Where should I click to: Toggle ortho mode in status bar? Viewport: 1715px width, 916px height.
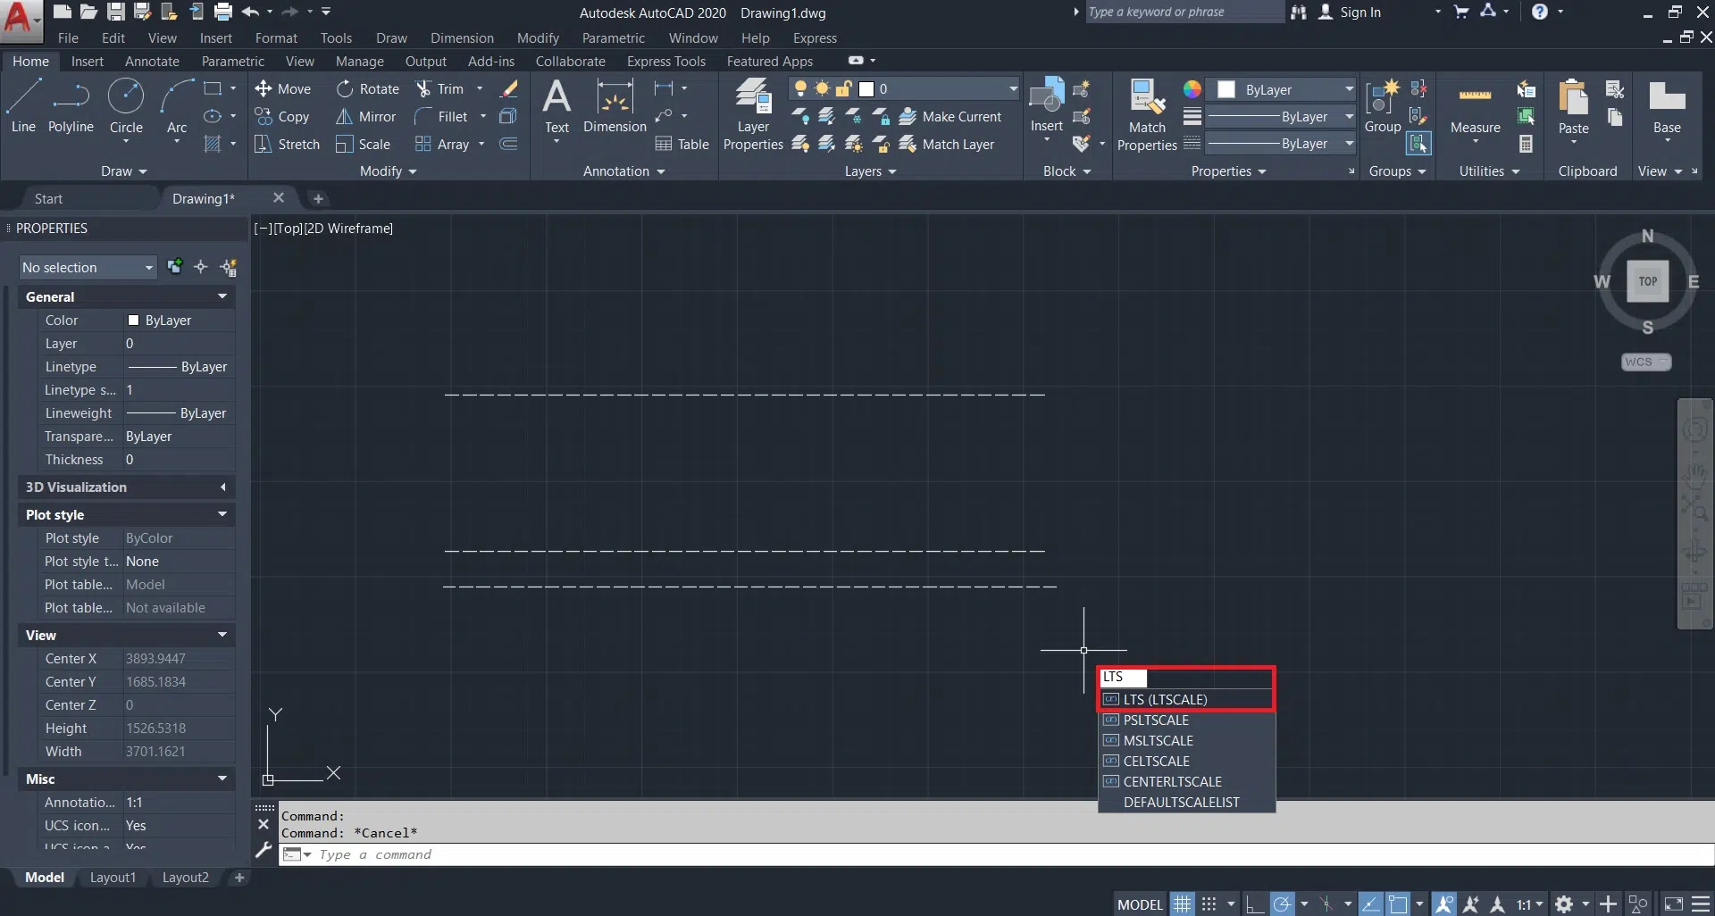[x=1255, y=904]
